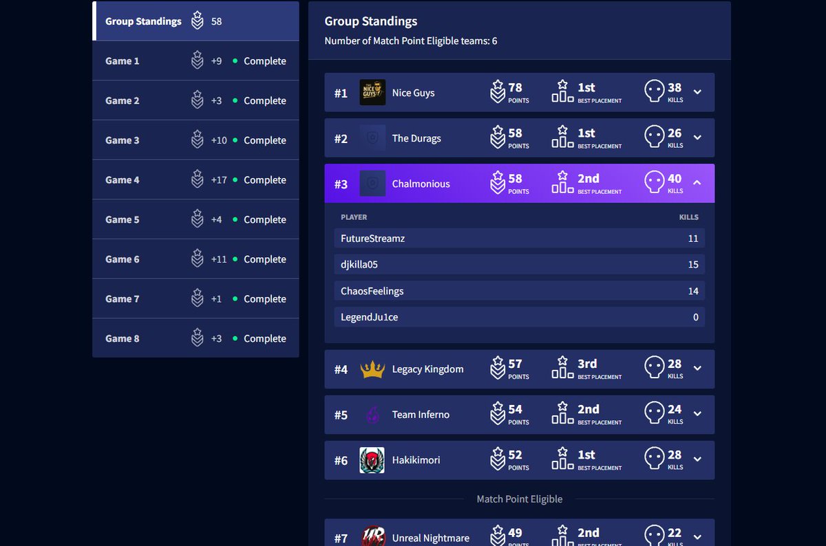Click points badge icon for Game 4

[198, 179]
